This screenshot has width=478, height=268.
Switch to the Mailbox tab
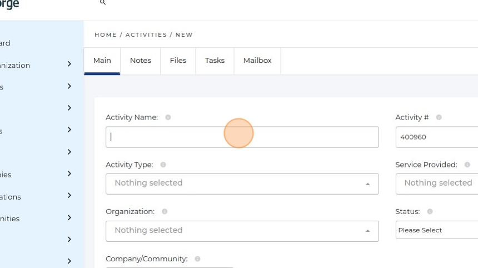pos(257,61)
